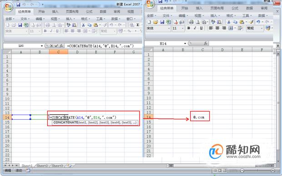Click Format Painter brush in right window
The height and width of the screenshot is (176, 282).
pyautogui.click(x=251, y=22)
